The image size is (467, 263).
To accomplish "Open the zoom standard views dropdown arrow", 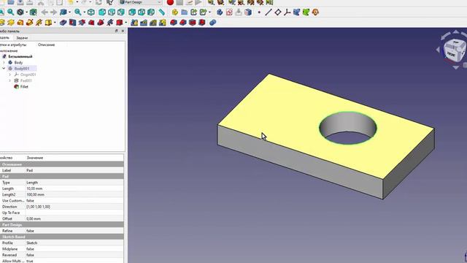I will (x=85, y=12).
